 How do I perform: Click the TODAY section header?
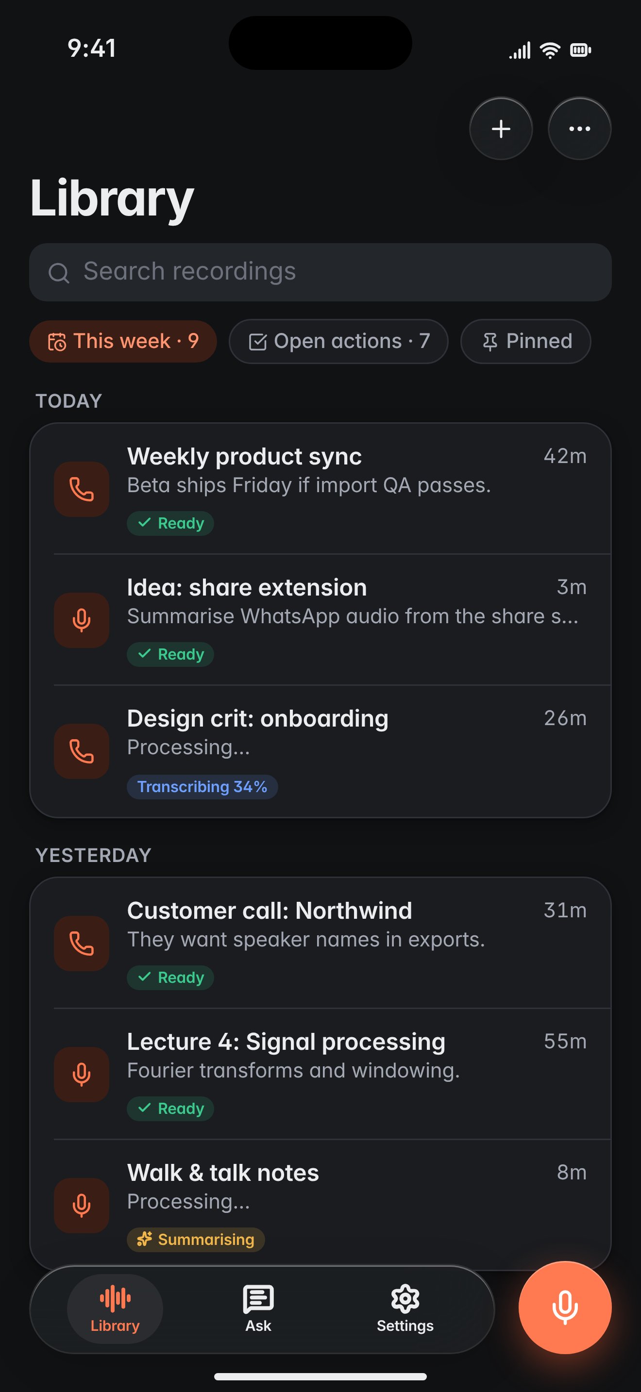[x=68, y=401]
